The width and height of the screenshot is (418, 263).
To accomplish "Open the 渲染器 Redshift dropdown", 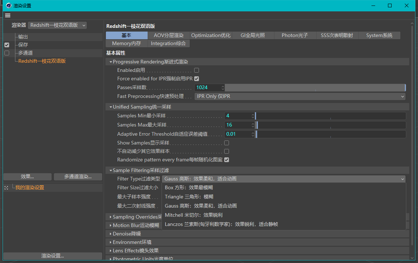I will pos(57,25).
